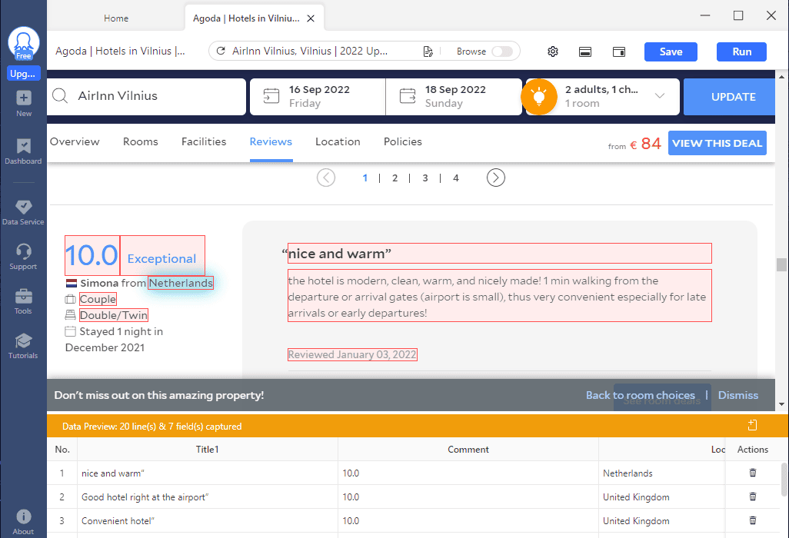Click the Octoparse user avatar icon
This screenshot has height=538, width=789.
pyautogui.click(x=24, y=44)
